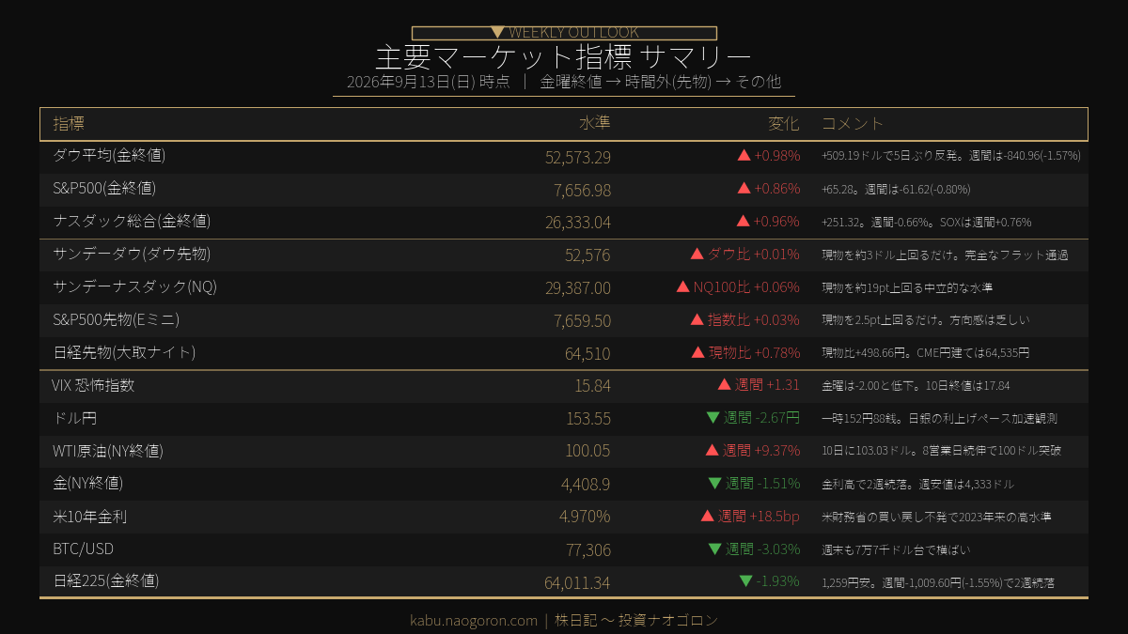The height and width of the screenshot is (634, 1128).
Task: Click the 日経先物 value 64,510
Action: click(x=587, y=353)
